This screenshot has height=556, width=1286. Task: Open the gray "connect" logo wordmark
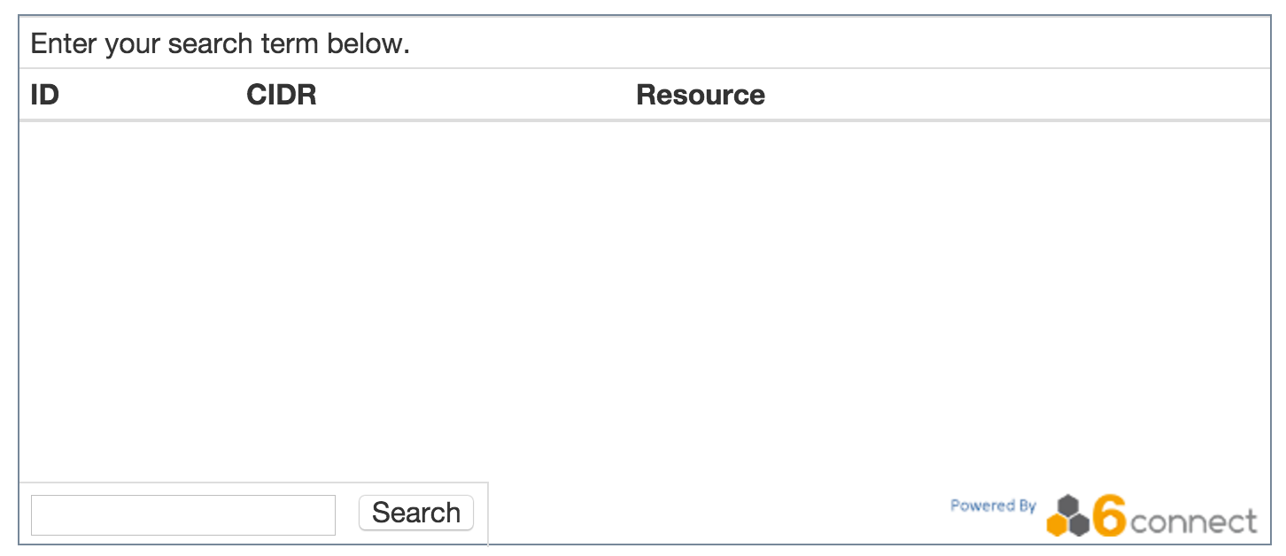(1193, 521)
